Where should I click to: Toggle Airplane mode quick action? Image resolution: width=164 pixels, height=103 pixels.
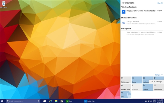tap(126, 87)
